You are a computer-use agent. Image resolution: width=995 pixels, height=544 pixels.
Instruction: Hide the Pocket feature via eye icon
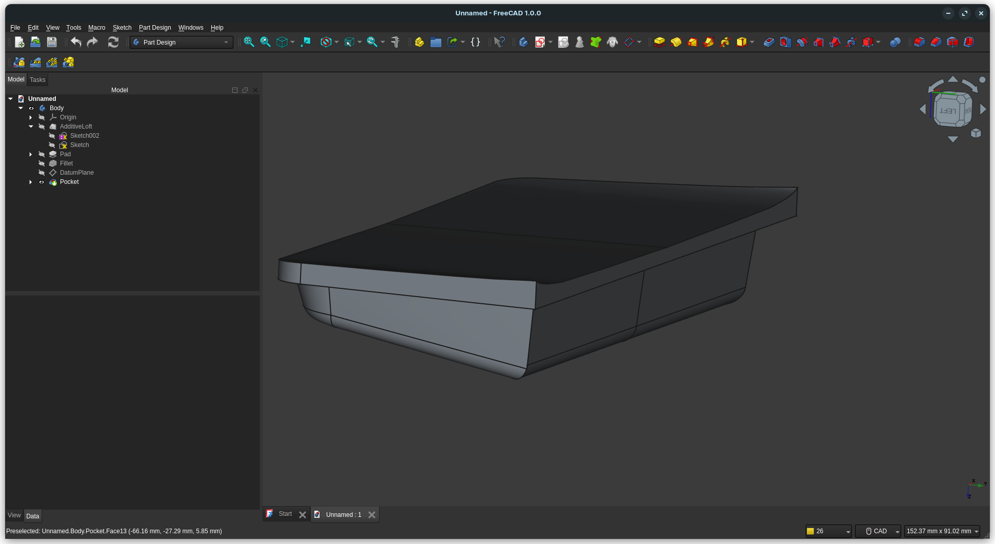(42, 182)
